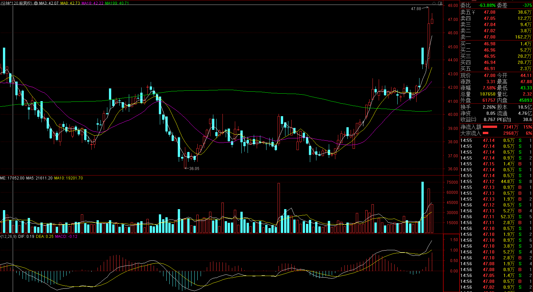The width and height of the screenshot is (533, 292).
Task: Click the 涨幅 value 7.58%
Action: point(489,88)
